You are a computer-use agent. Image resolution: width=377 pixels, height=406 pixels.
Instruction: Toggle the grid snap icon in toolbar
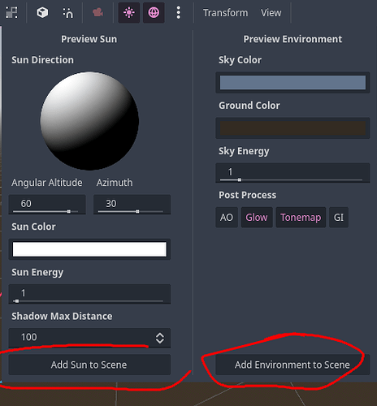(x=11, y=12)
